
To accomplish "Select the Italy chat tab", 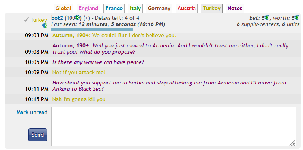I will pyautogui.click(x=135, y=9).
